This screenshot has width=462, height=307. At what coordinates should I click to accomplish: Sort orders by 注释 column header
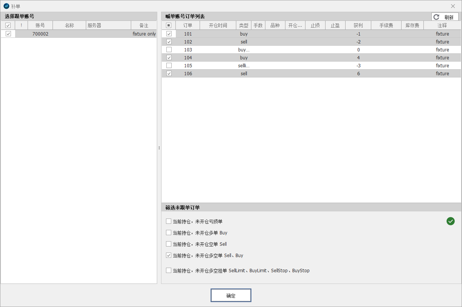click(442, 25)
